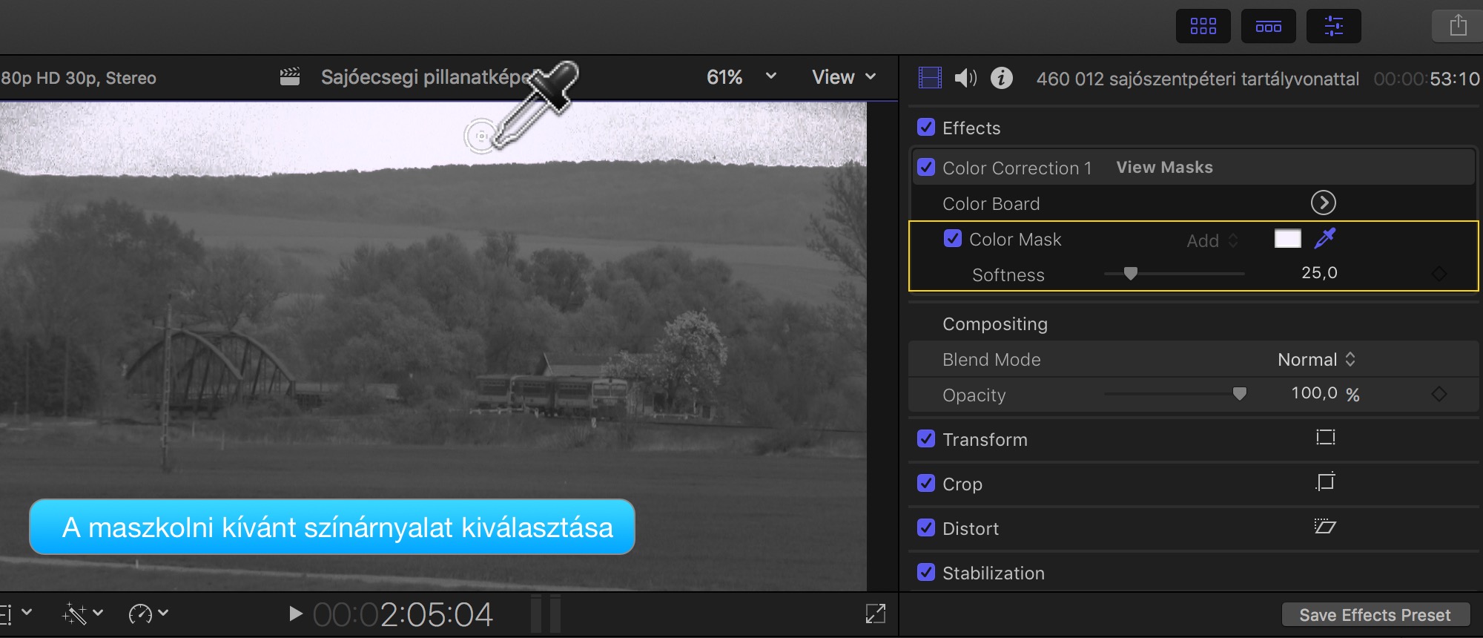Change Color Mask Add mode popup
The height and width of the screenshot is (638, 1483).
click(x=1212, y=240)
